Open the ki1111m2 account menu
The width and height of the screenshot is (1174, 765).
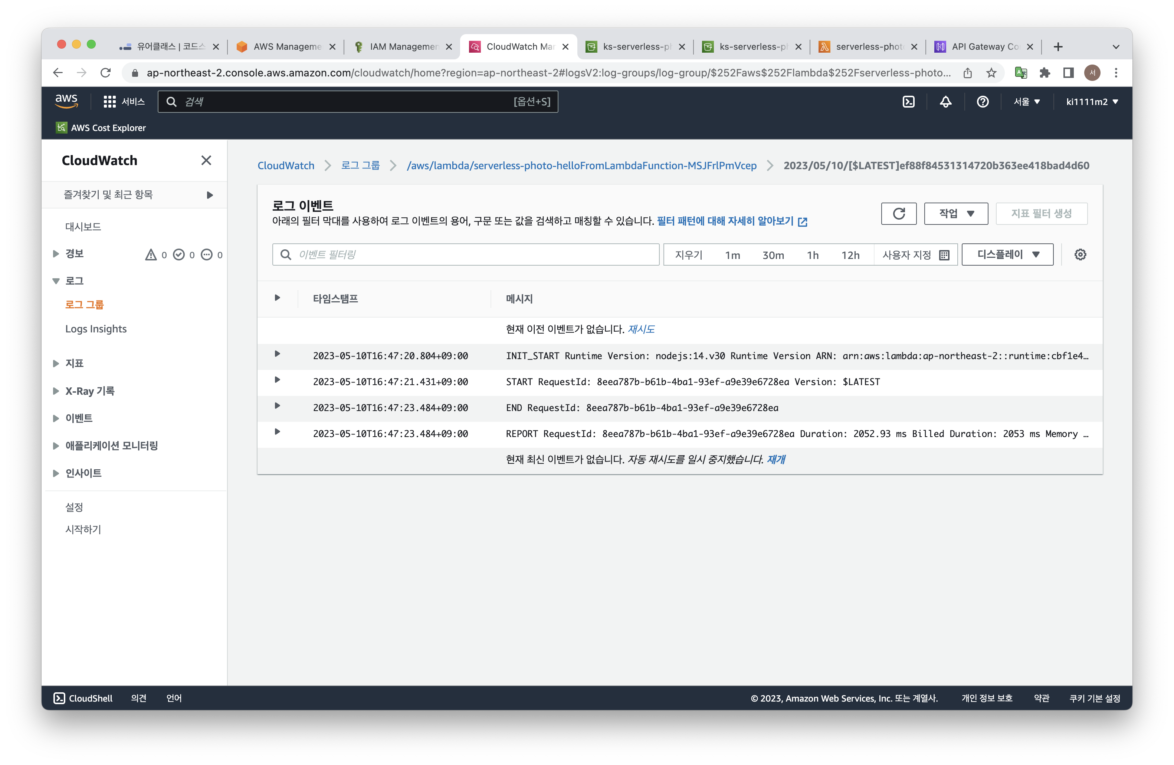click(x=1092, y=102)
